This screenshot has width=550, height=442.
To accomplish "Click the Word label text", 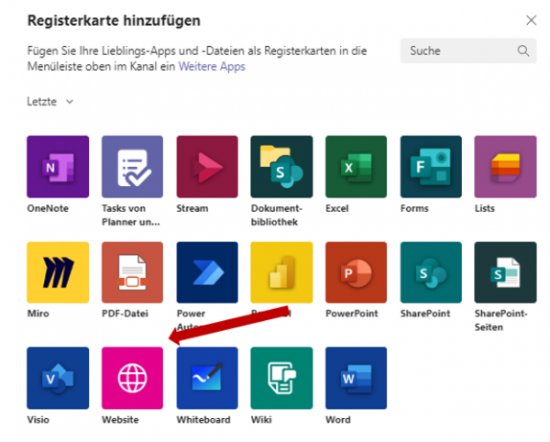I will coord(338,420).
